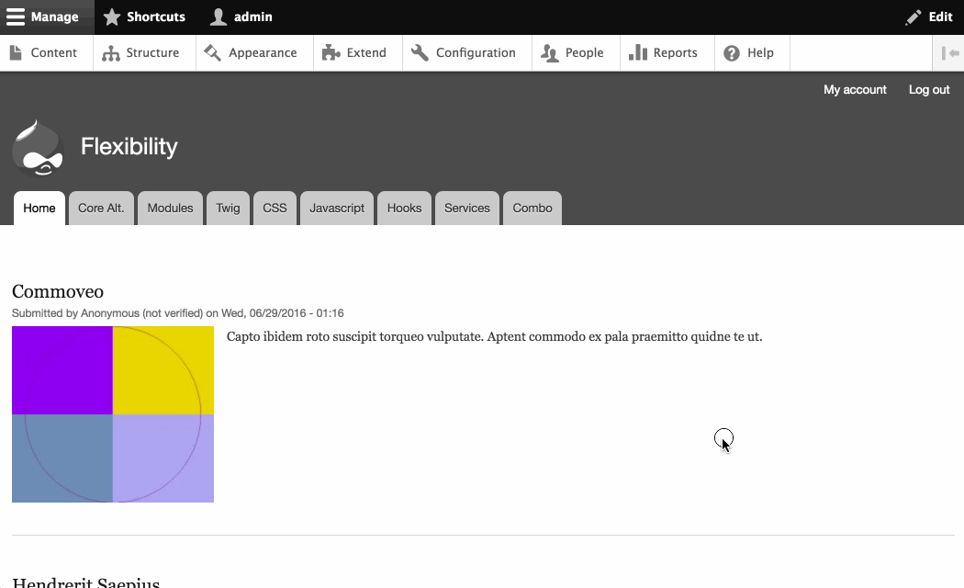Click the 'Capto ibidem roto' paragraph
964x588 pixels.
(494, 336)
